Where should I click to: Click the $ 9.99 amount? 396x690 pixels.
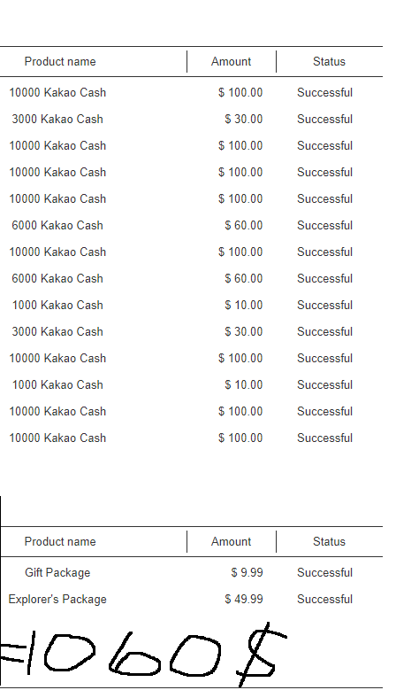click(247, 572)
